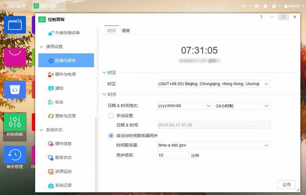Click the 应用 apply button

[x=286, y=185]
